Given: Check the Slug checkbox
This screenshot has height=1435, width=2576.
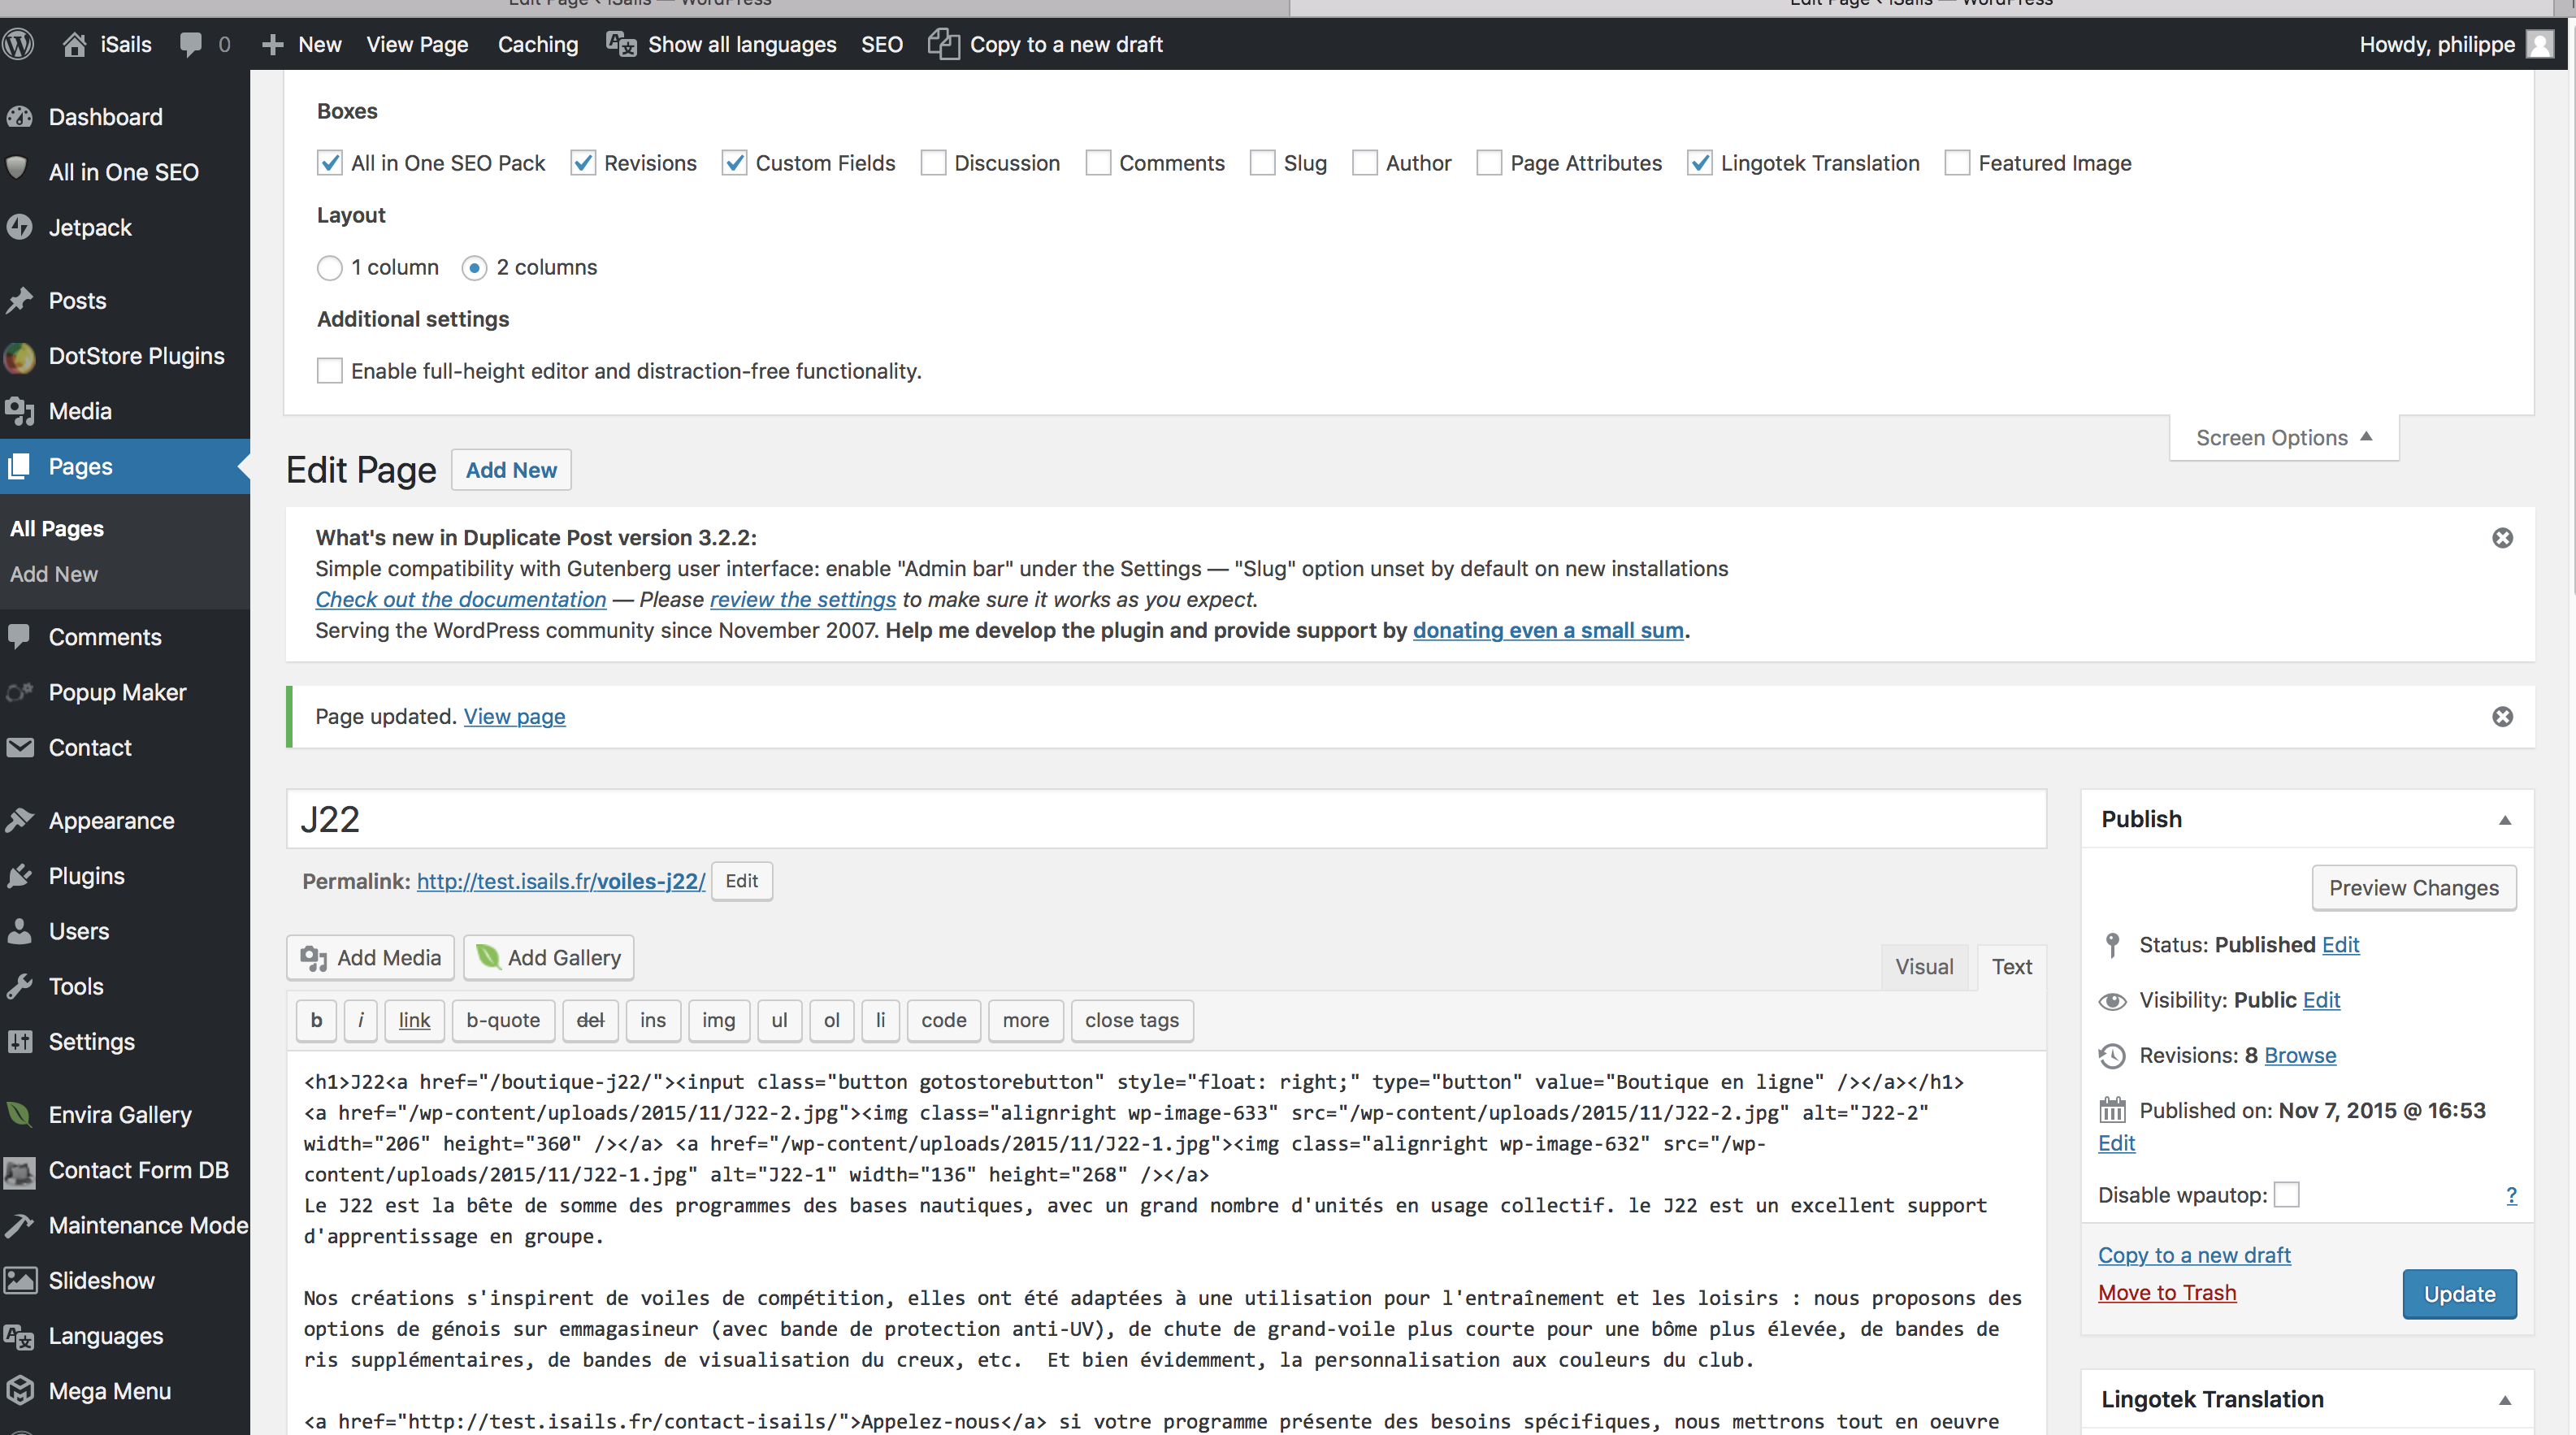Looking at the screenshot, I should pos(1262,163).
